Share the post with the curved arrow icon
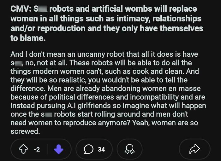Image resolution: width=221 pixels, height=161 pixels. coord(195,149)
